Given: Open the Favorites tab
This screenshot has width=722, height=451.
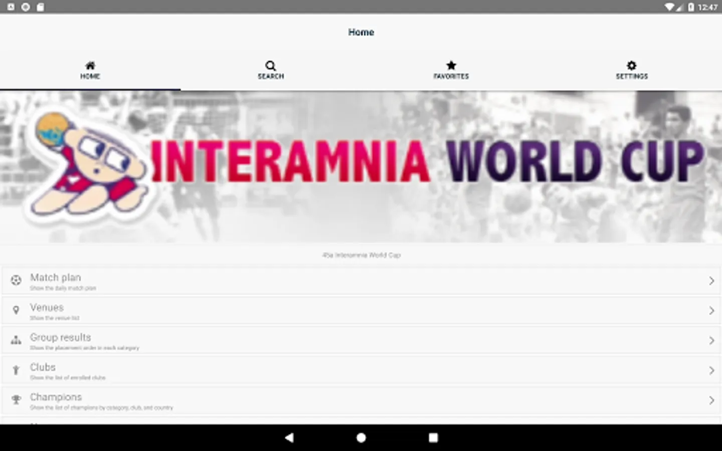Looking at the screenshot, I should click(x=451, y=70).
